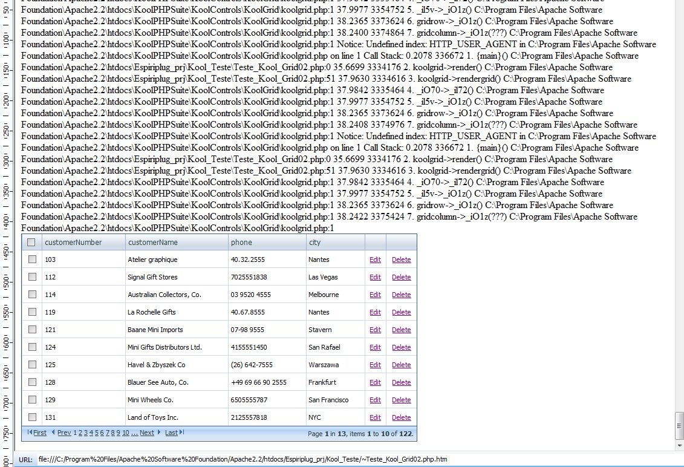
Task: Go to page 10 in pager
Action: (x=126, y=433)
